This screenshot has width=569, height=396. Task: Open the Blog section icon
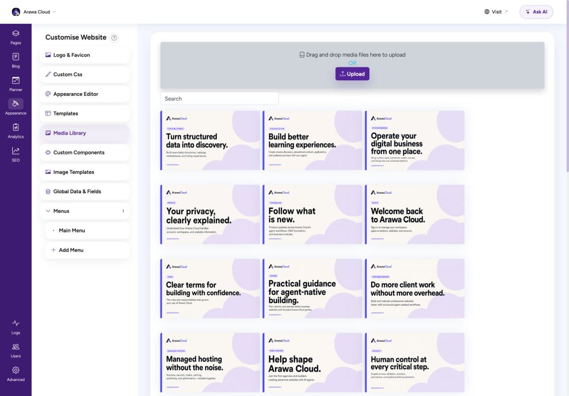pyautogui.click(x=15, y=57)
